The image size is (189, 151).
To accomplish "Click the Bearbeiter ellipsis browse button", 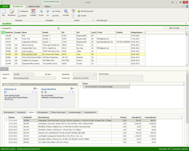I will (96, 74).
